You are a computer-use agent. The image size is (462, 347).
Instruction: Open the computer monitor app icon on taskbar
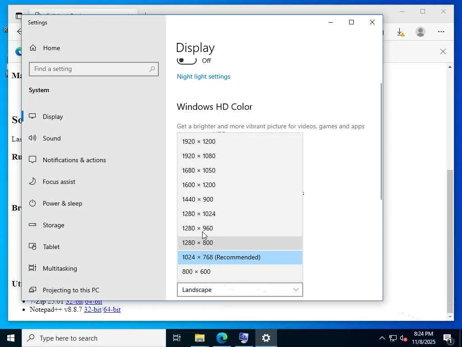244,338
